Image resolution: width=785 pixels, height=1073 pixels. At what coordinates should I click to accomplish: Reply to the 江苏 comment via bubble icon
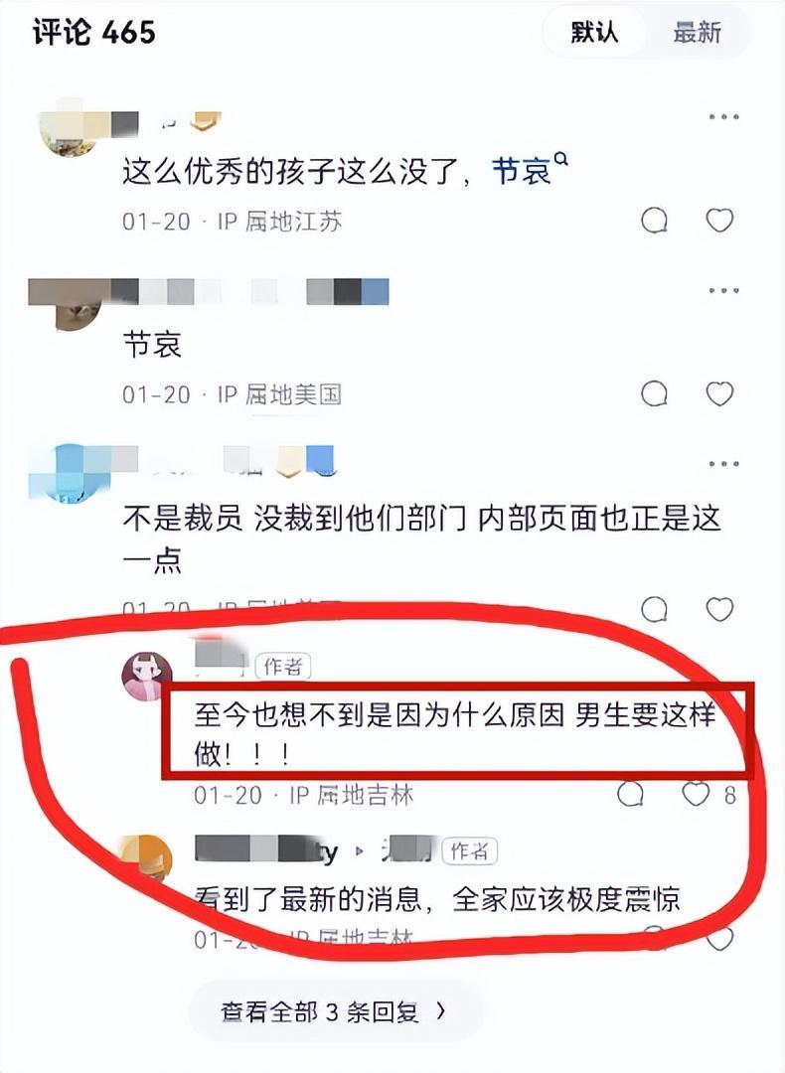(654, 221)
